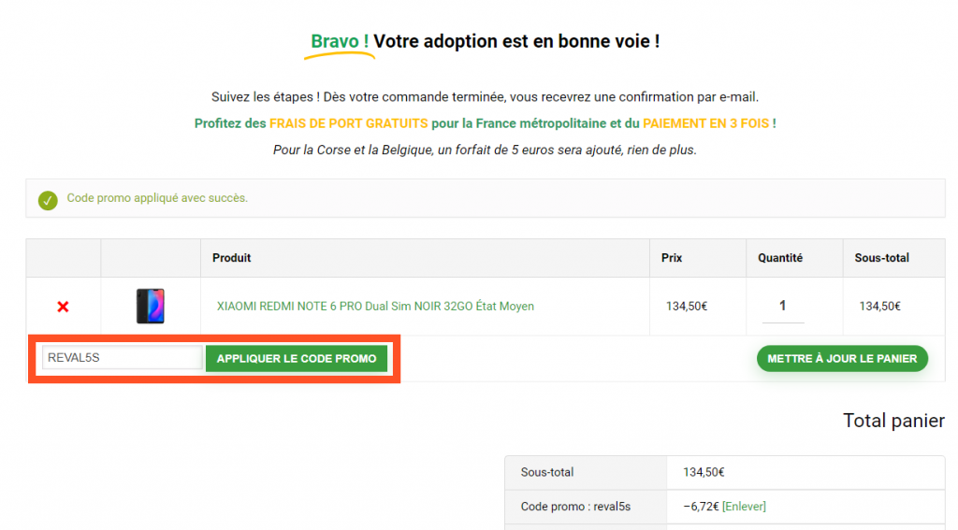Remove the coupon via the Enlever link
This screenshot has width=958, height=530.
tap(744, 507)
